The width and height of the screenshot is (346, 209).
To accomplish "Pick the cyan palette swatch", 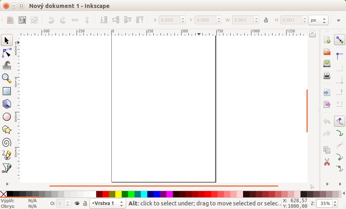I will [x=144, y=194].
